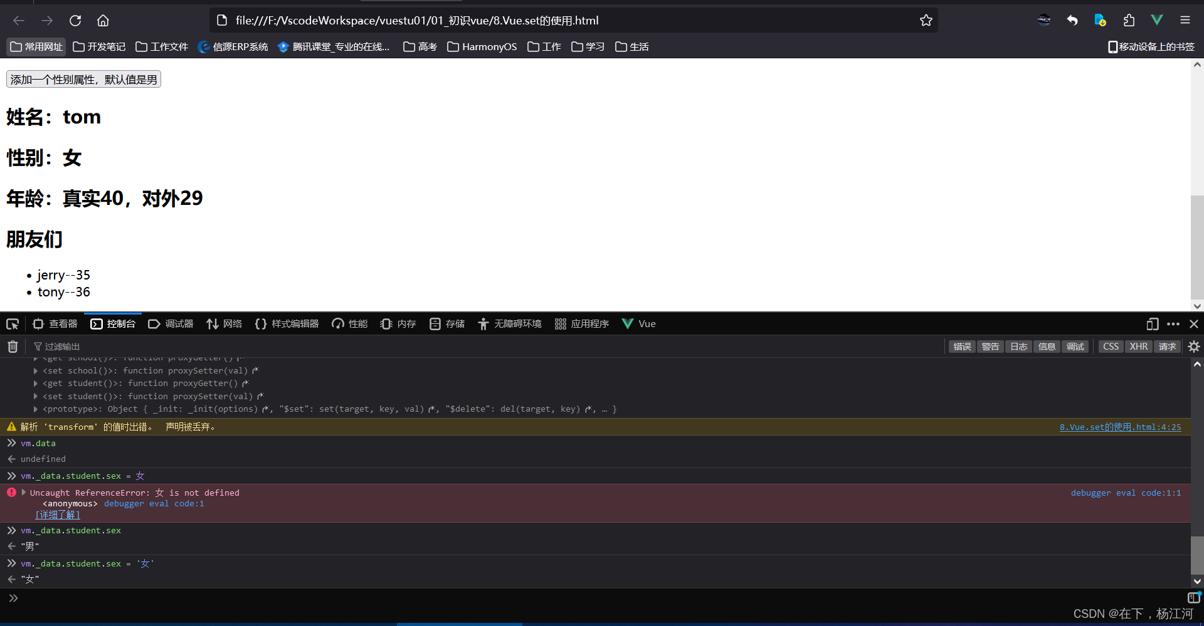Expand the Uncaught ReferenceError stack trace

click(24, 493)
